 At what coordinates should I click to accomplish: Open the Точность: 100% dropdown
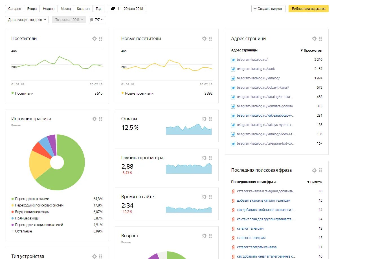pyautogui.click(x=69, y=20)
